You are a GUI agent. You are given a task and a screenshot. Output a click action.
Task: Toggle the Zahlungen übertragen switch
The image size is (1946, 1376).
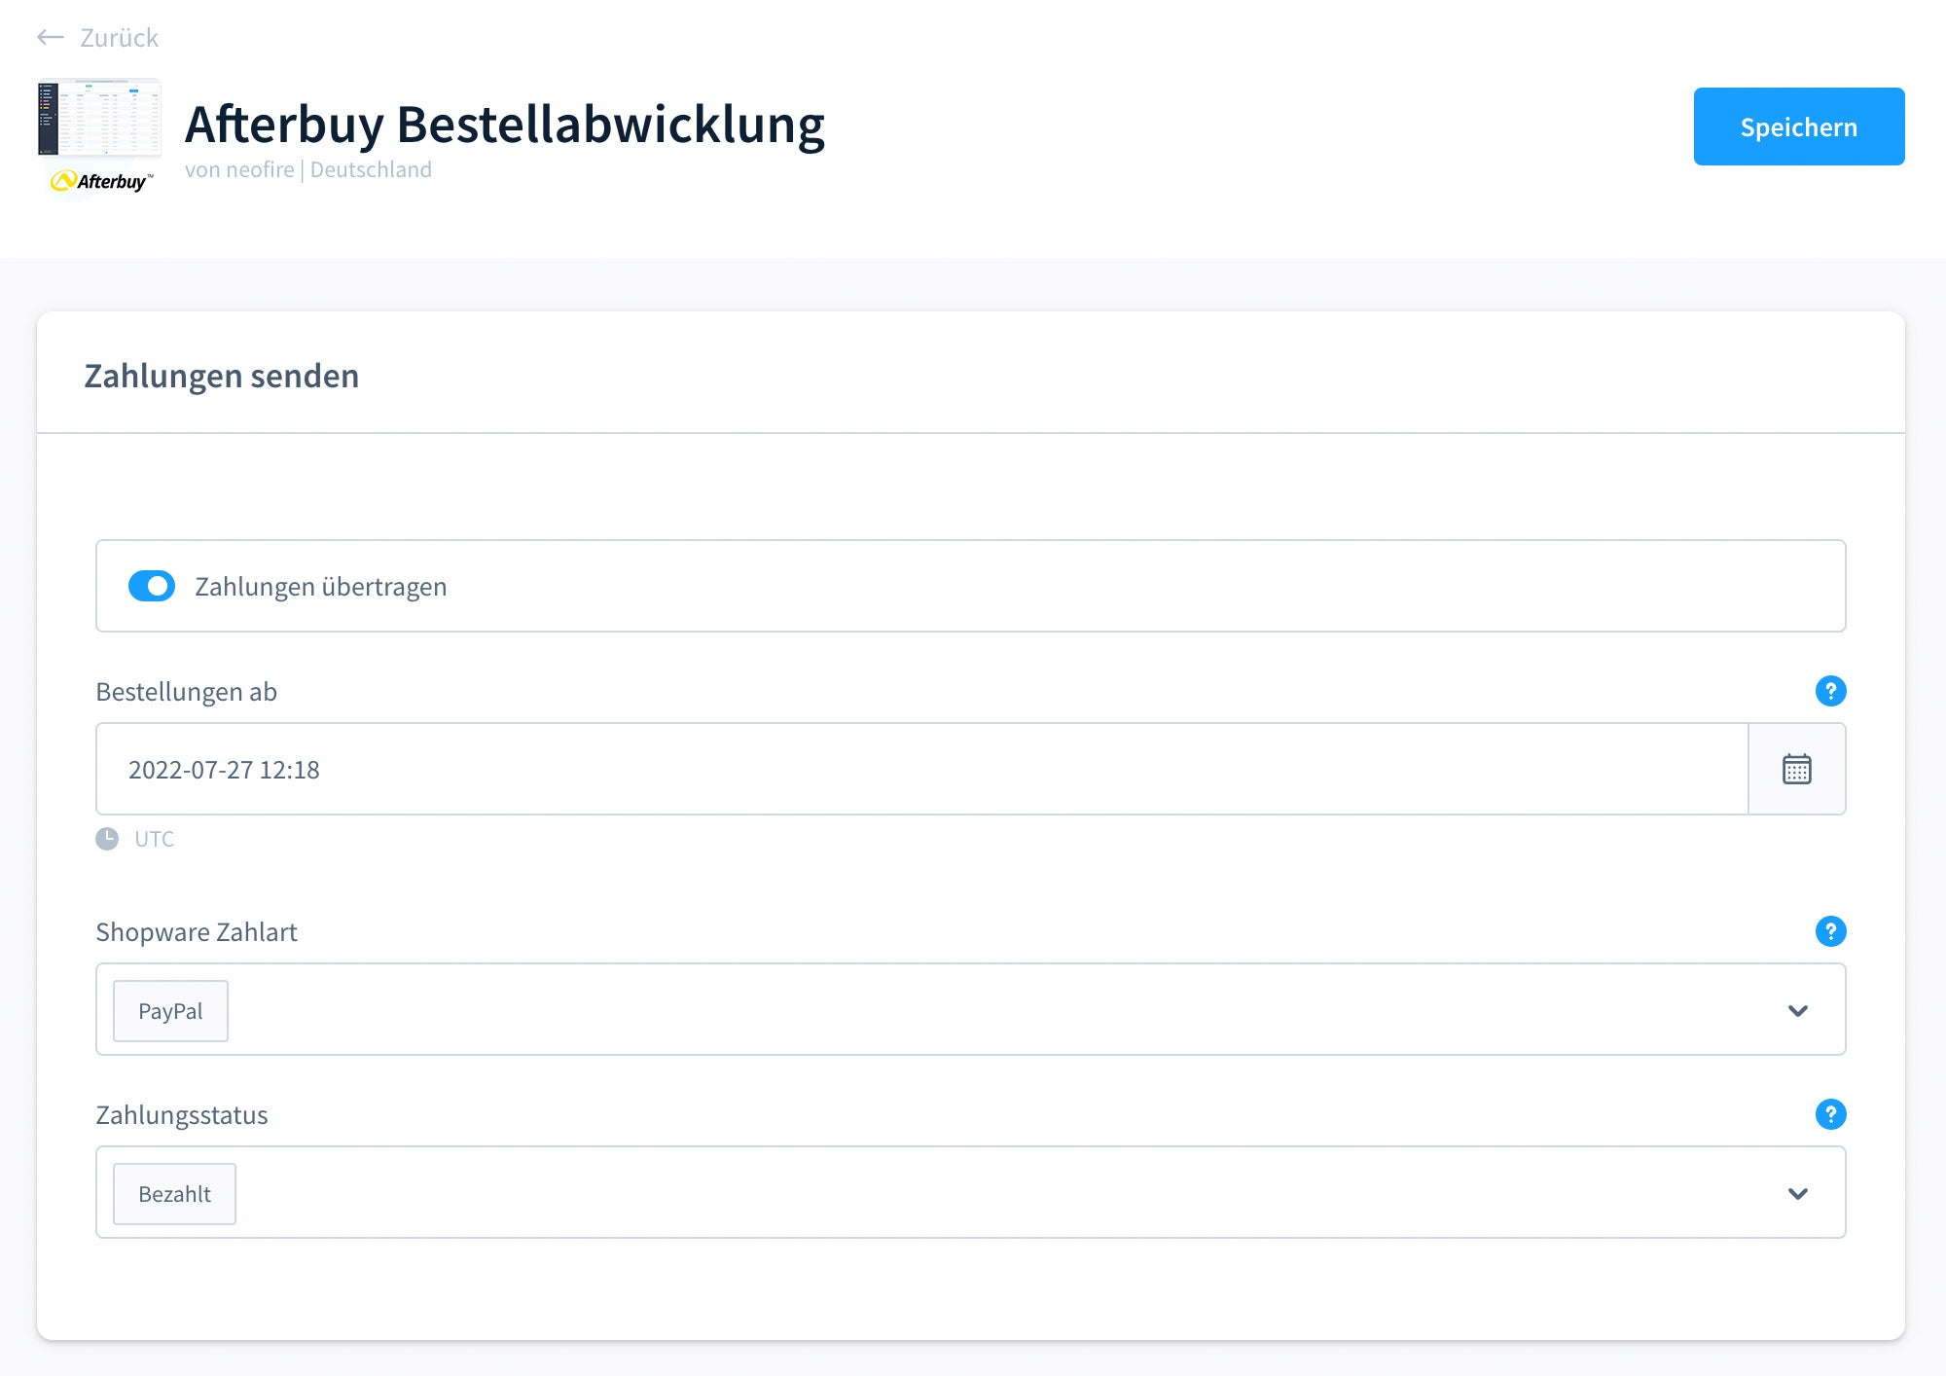pyautogui.click(x=152, y=586)
